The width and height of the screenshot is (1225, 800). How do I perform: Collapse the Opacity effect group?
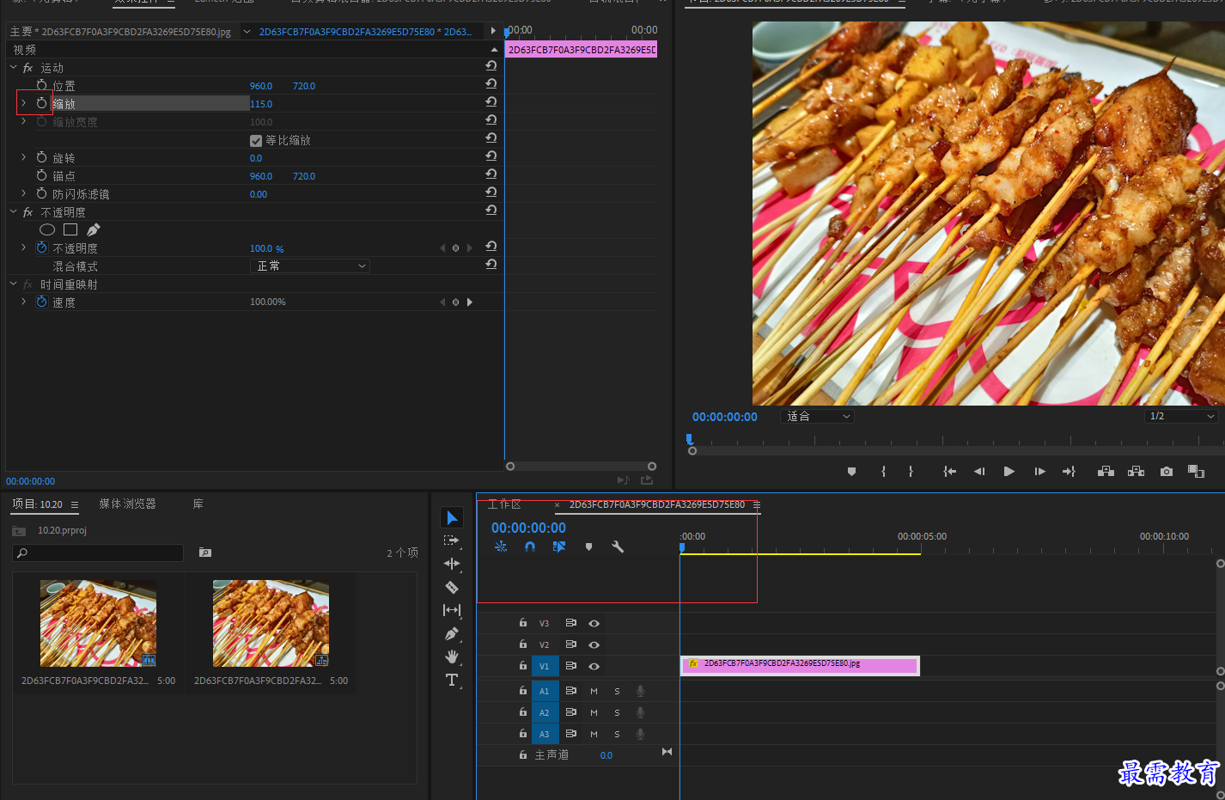13,211
